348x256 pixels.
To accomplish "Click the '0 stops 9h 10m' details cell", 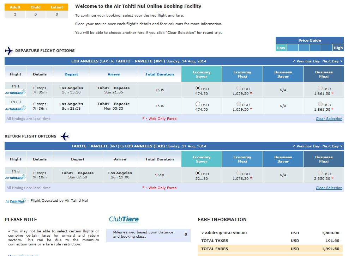I will click(40, 175).
